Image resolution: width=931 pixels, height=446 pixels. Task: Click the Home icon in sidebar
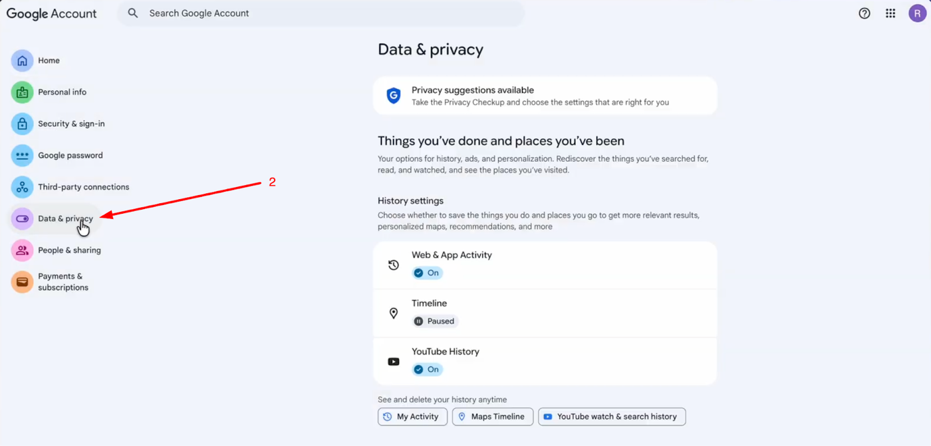(x=22, y=60)
